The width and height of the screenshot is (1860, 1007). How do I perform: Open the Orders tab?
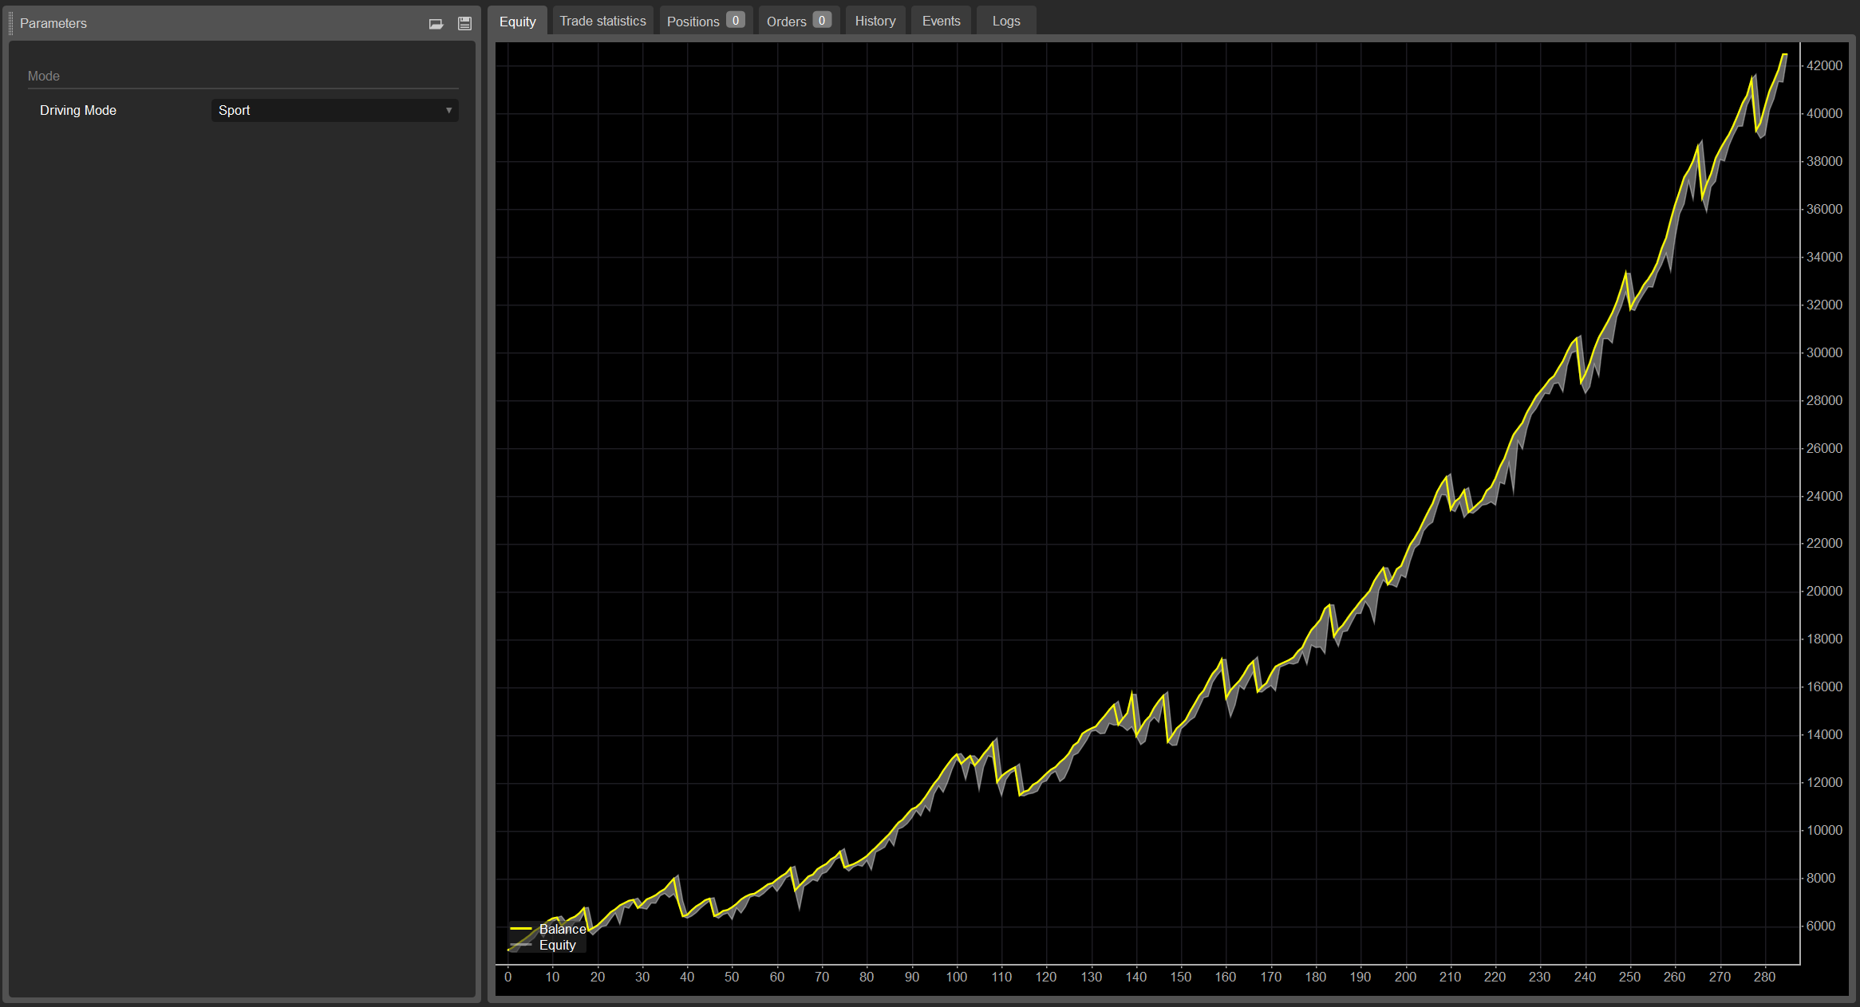798,22
